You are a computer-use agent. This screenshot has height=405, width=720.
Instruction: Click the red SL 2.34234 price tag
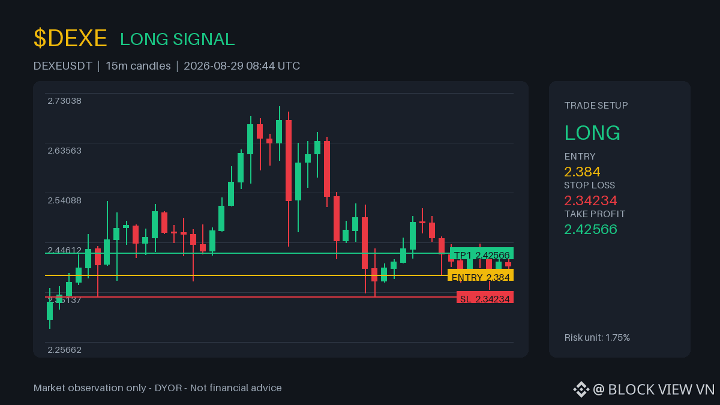point(485,298)
